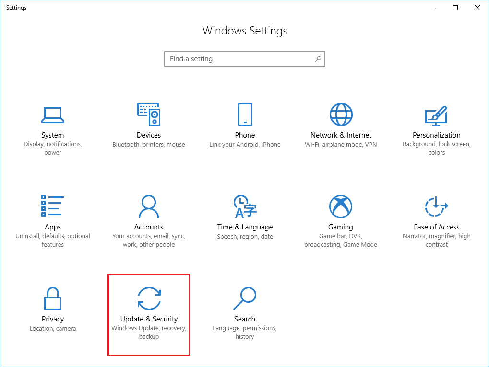The width and height of the screenshot is (489, 367).
Task: Click the 'Speech, region, date' text
Action: point(245,237)
